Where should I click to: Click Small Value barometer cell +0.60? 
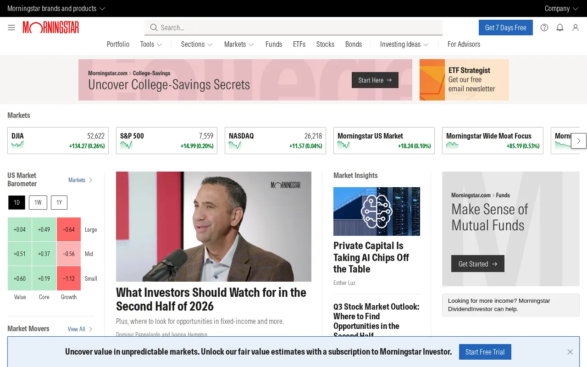20,278
